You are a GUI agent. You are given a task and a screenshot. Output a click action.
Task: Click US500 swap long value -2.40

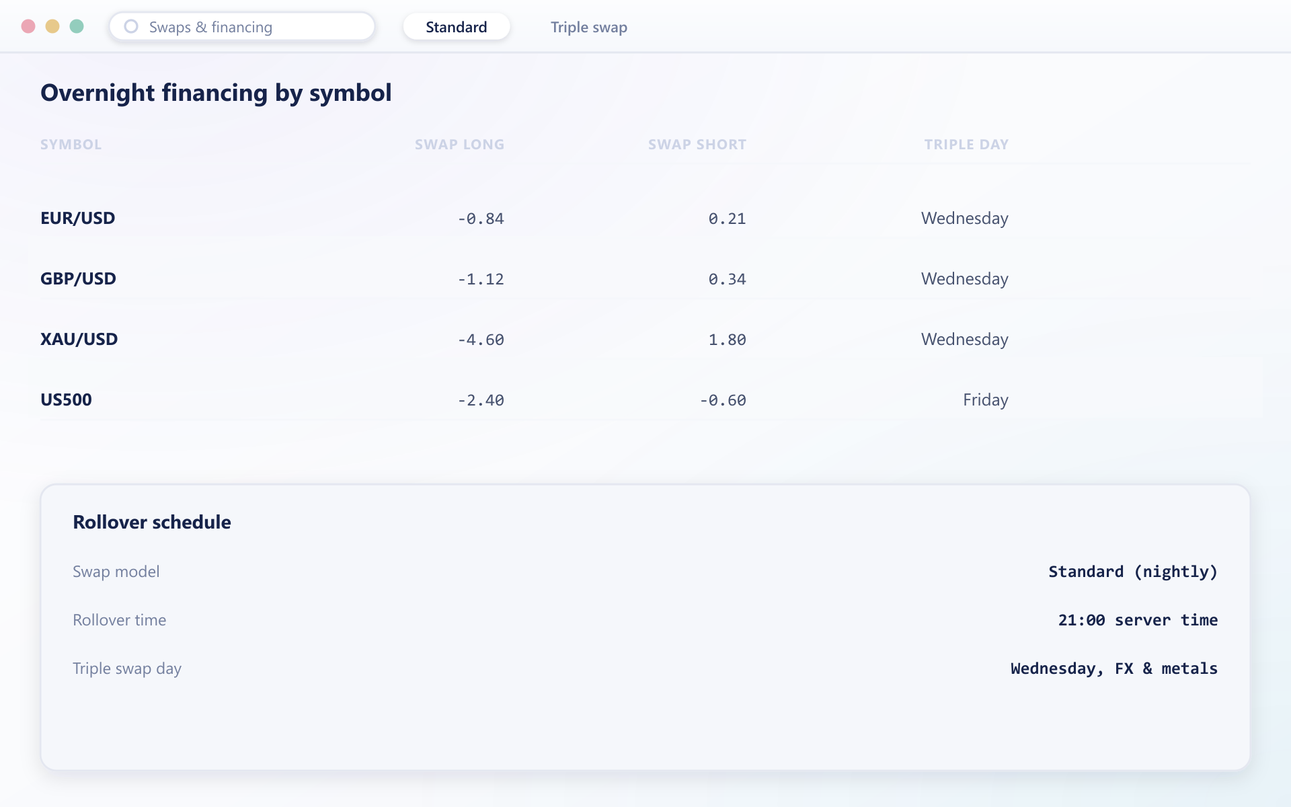(x=481, y=400)
